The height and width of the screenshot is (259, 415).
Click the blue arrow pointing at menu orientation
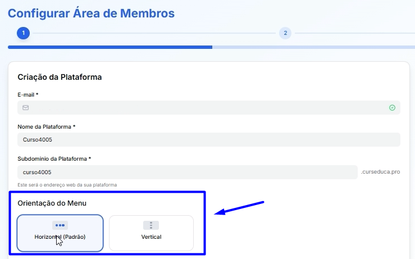(x=240, y=207)
